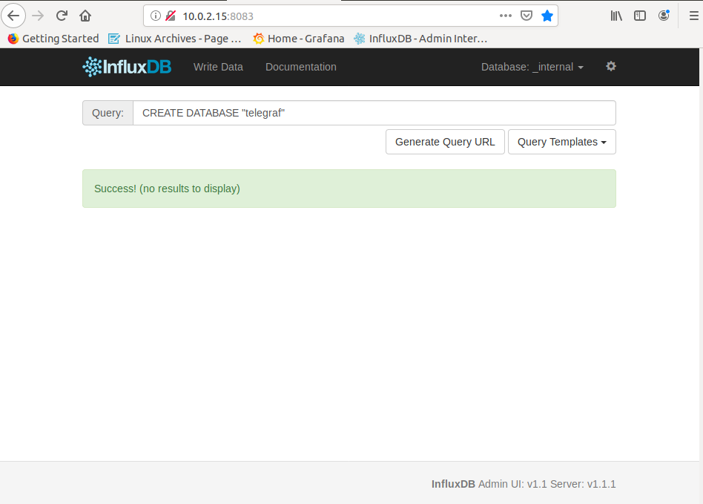
Task: Open Firefox account icon
Action: click(x=664, y=16)
